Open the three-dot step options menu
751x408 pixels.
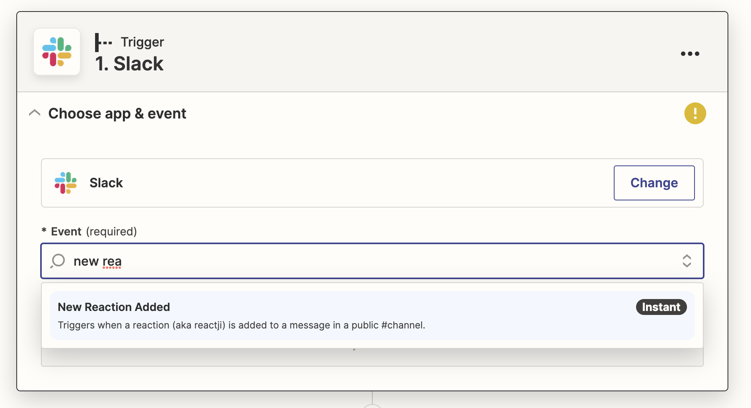pos(690,54)
